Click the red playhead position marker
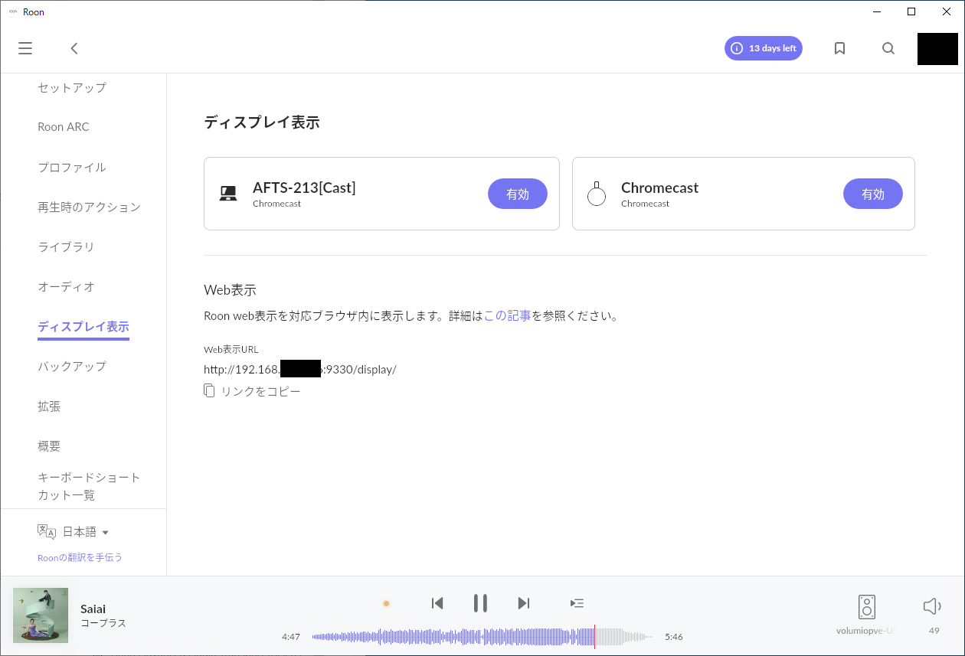Viewport: 965px width, 656px height. (594, 636)
